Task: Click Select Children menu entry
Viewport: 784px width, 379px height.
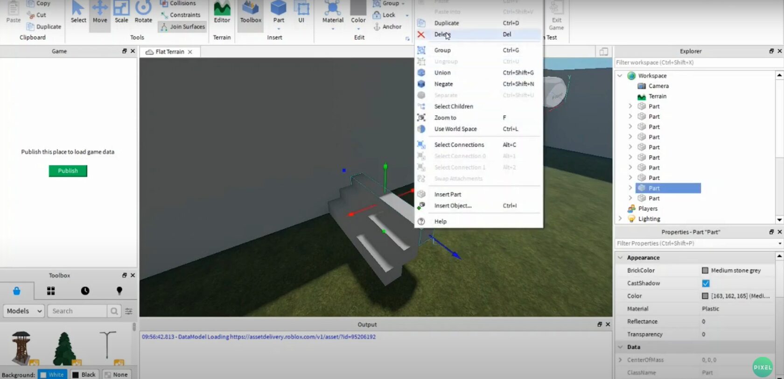Action: coord(478,106)
